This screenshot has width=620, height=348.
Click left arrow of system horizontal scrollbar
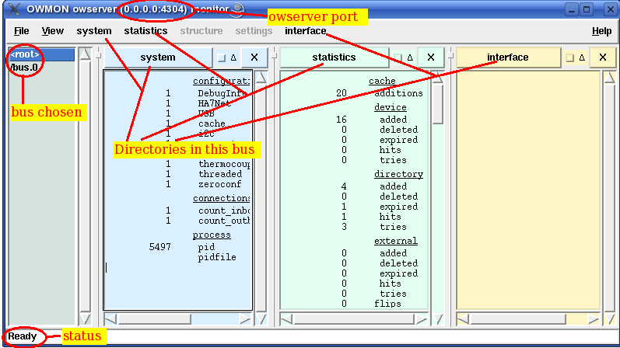point(110,319)
